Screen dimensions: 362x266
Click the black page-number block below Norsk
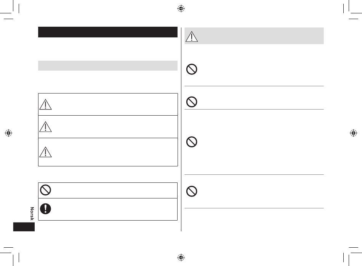click(24, 227)
